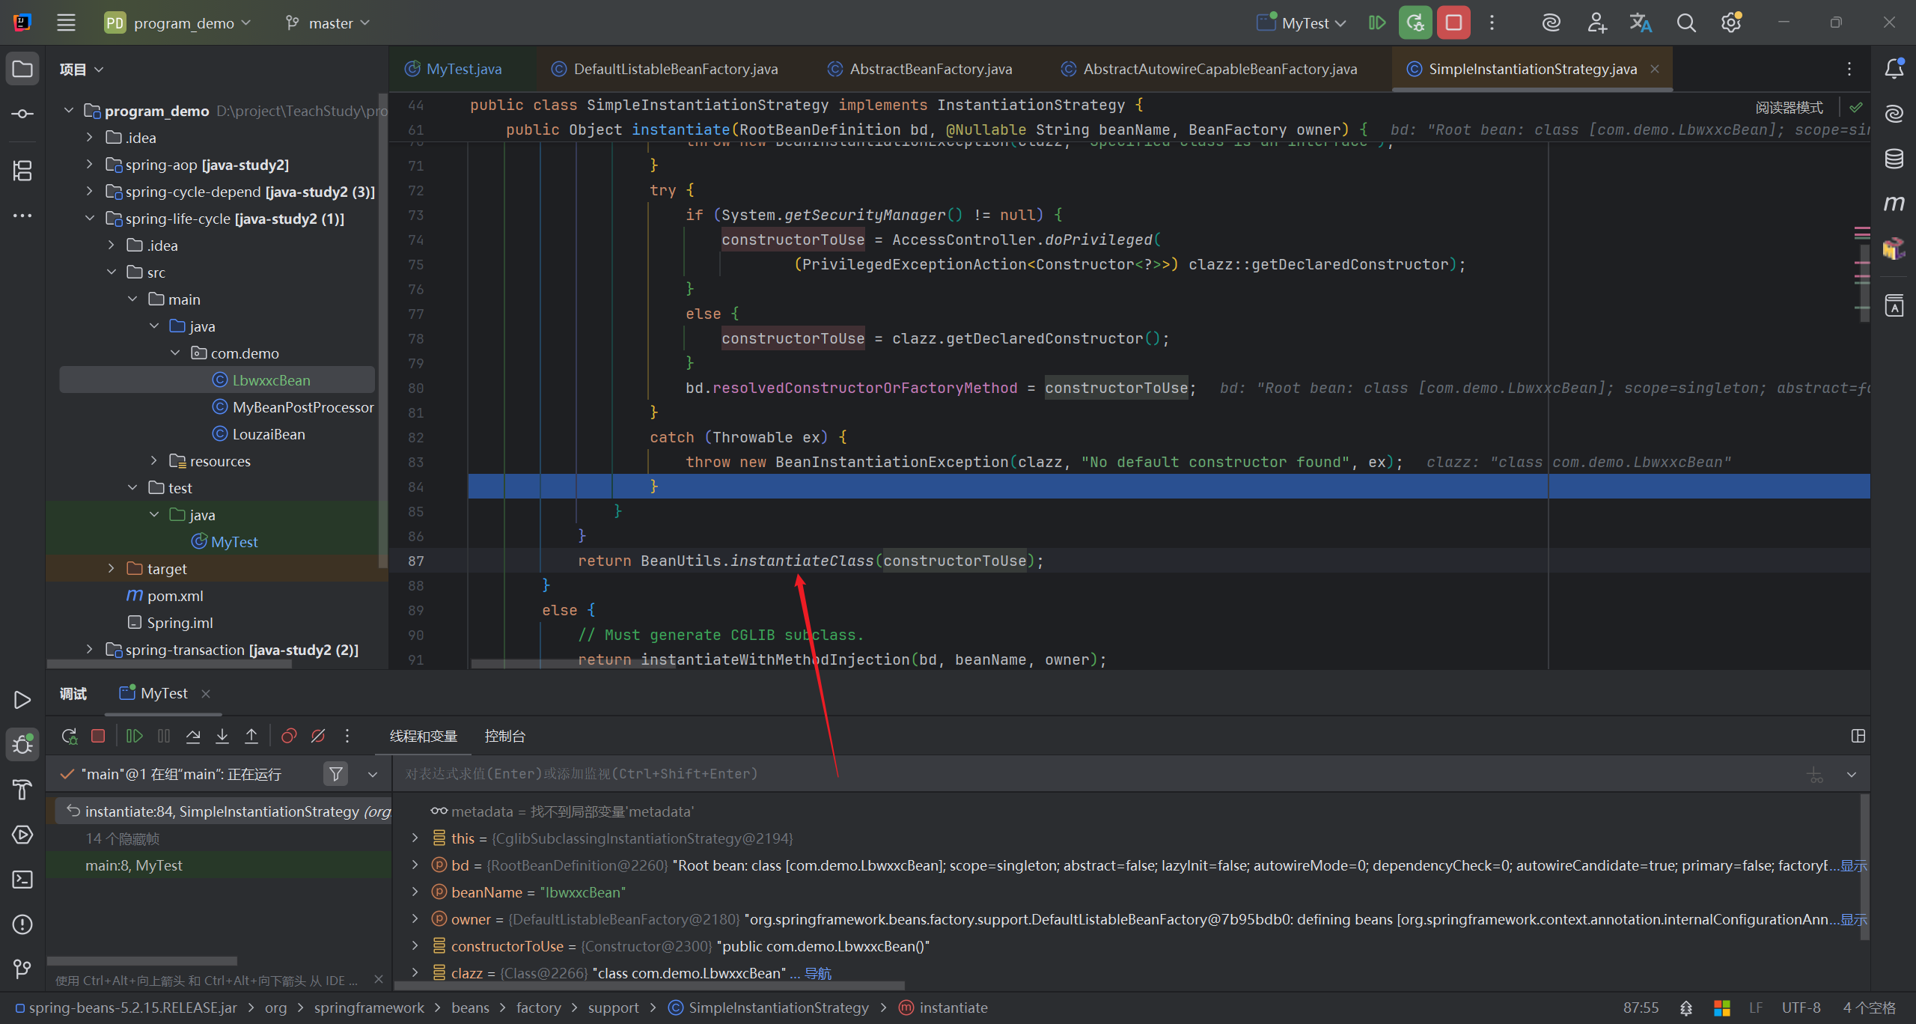Expand the spring-aop module tree node
1916x1024 pixels.
pyautogui.click(x=90, y=165)
